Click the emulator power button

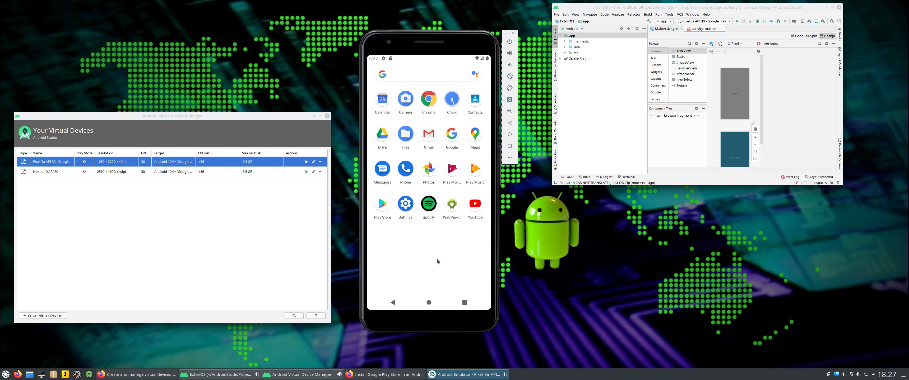pyautogui.click(x=509, y=41)
